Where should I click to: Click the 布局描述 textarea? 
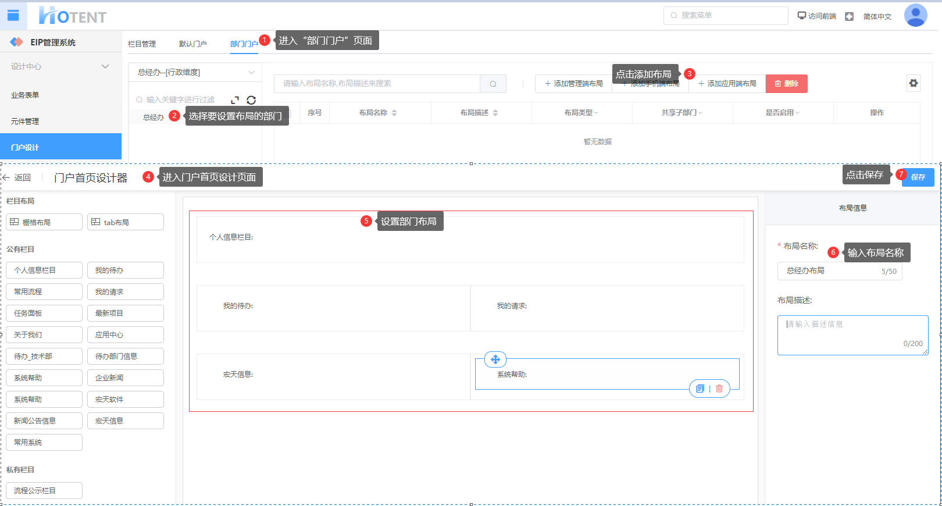[x=852, y=335]
